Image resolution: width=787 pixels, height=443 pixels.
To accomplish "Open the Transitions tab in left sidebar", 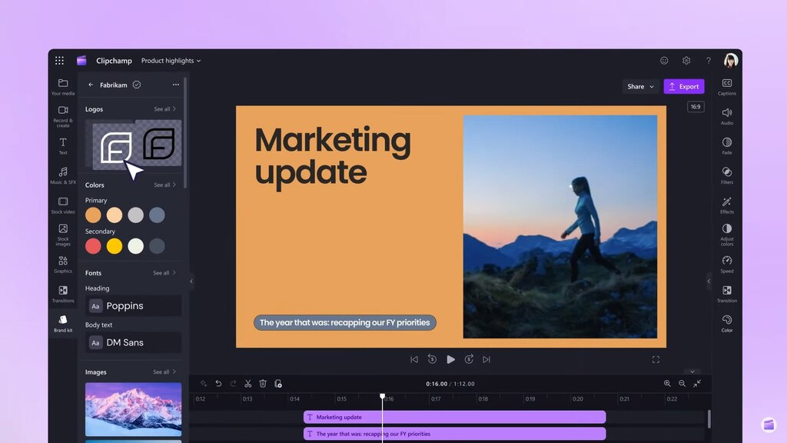I will pyautogui.click(x=63, y=294).
